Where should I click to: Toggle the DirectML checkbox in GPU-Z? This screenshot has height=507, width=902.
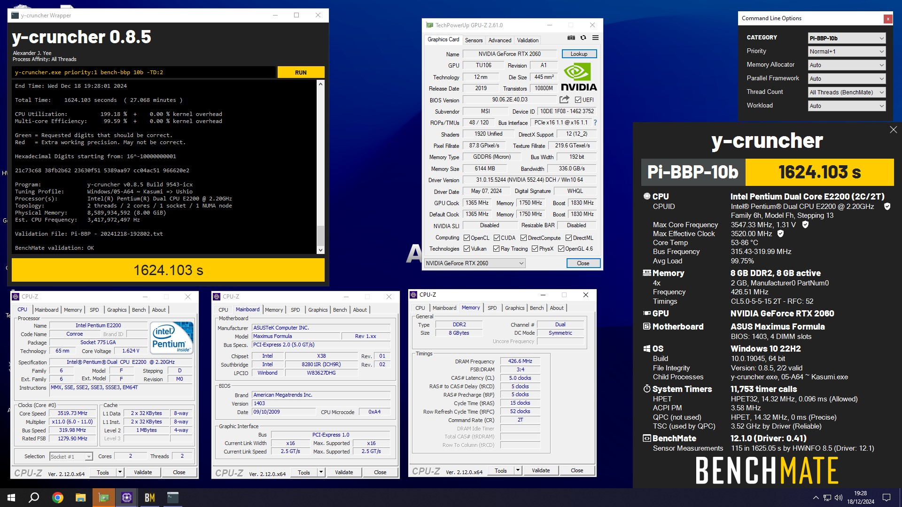click(568, 238)
